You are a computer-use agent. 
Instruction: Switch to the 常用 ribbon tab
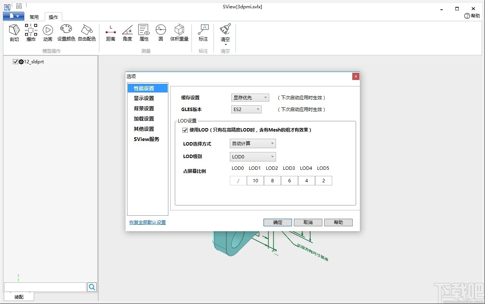34,17
